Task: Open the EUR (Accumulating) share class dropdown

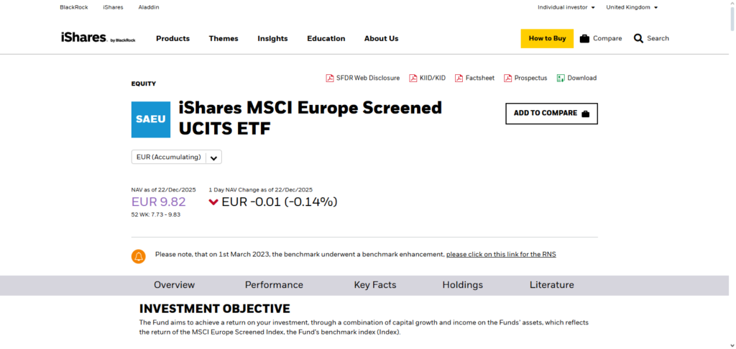Action: point(177,158)
